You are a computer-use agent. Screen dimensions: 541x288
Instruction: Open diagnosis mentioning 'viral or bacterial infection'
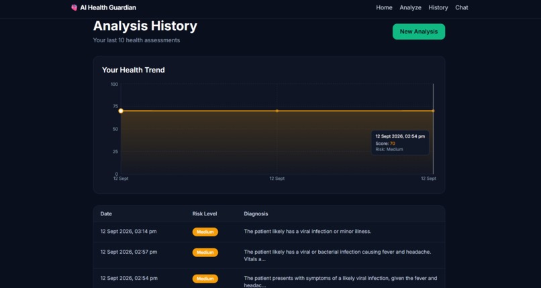(338, 256)
